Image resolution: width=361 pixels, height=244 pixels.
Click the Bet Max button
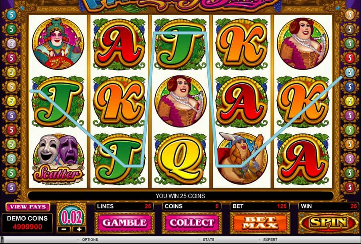(x=260, y=222)
